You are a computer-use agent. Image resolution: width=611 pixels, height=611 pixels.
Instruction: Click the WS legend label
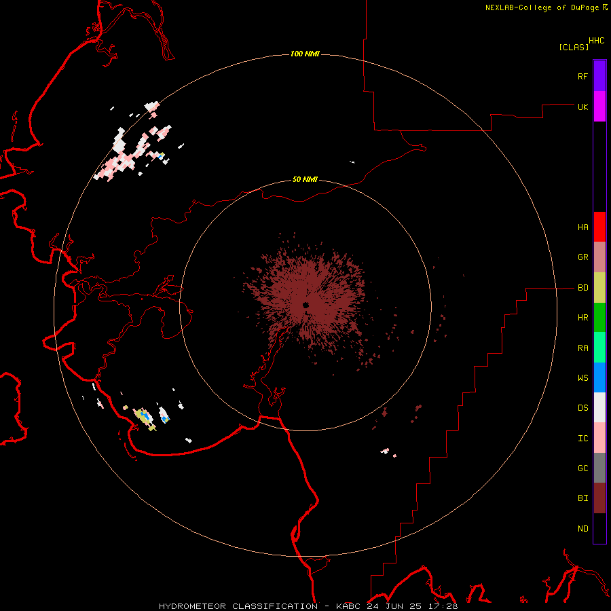tap(582, 378)
